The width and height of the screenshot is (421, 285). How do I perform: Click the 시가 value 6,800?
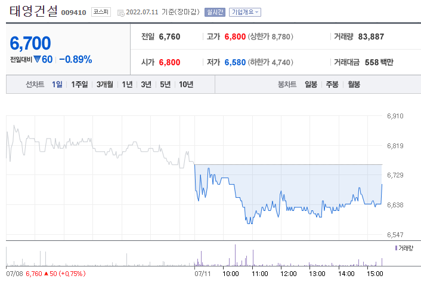coord(169,62)
